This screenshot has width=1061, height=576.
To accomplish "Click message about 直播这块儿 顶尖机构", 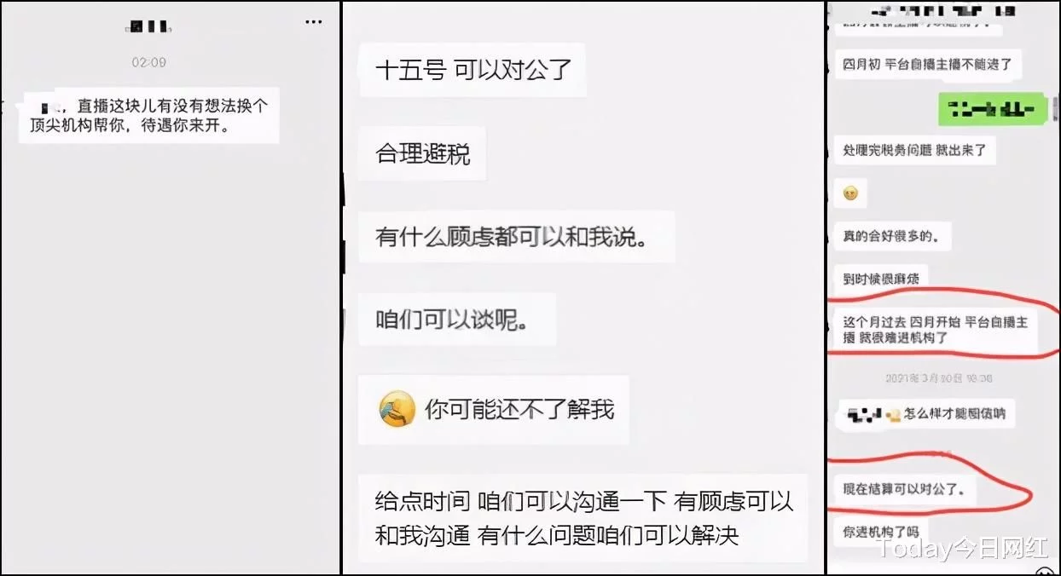I will pos(150,117).
